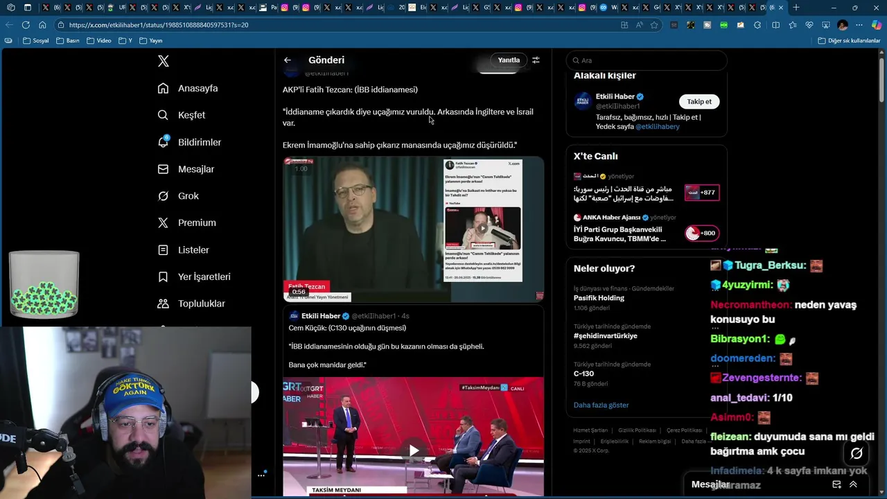This screenshot has height=499, width=887.
Task: Open the Fatih Tezcan video thumbnail
Action: coord(413,229)
